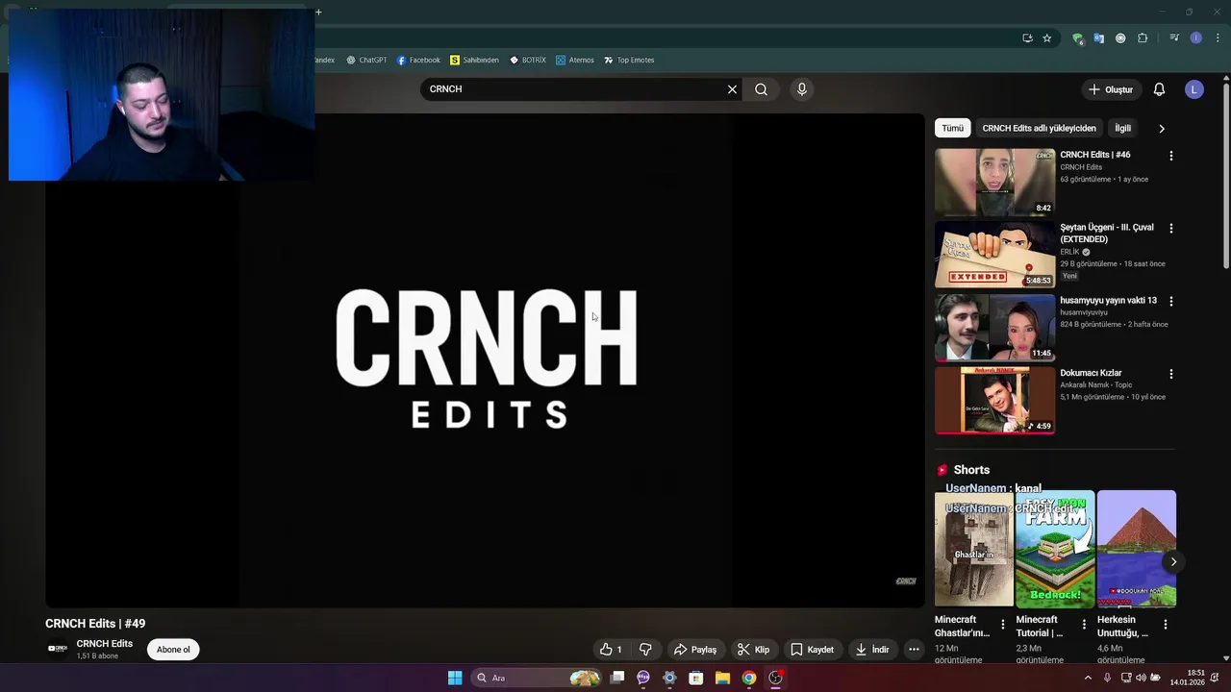Click the YouTube search magnifier button

click(x=761, y=89)
